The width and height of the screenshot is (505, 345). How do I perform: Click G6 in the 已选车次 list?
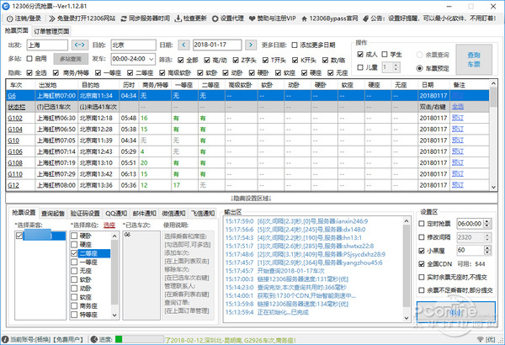click(x=128, y=235)
